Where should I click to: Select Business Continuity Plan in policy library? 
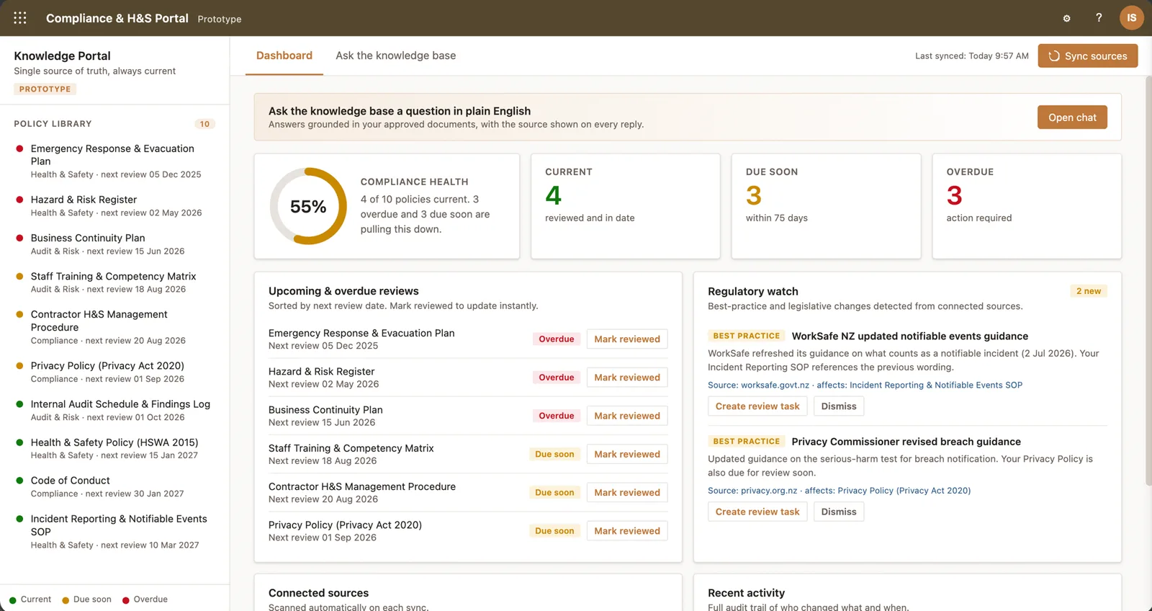tap(115, 244)
